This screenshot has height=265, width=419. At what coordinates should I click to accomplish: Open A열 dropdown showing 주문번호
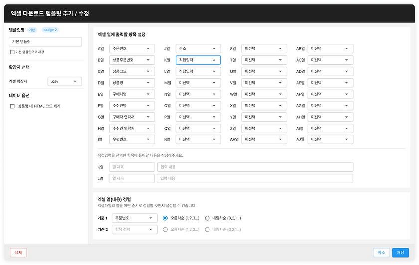click(x=132, y=49)
